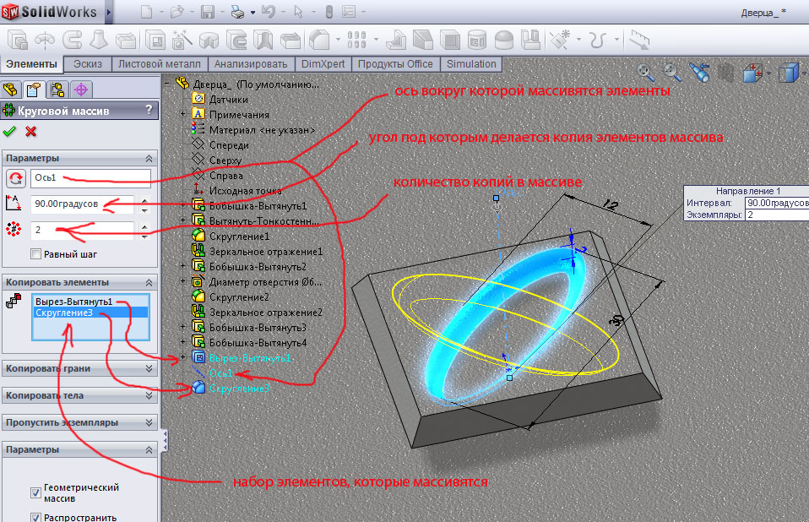
Task: Enable the Равный шаг checkbox
Action: point(35,253)
